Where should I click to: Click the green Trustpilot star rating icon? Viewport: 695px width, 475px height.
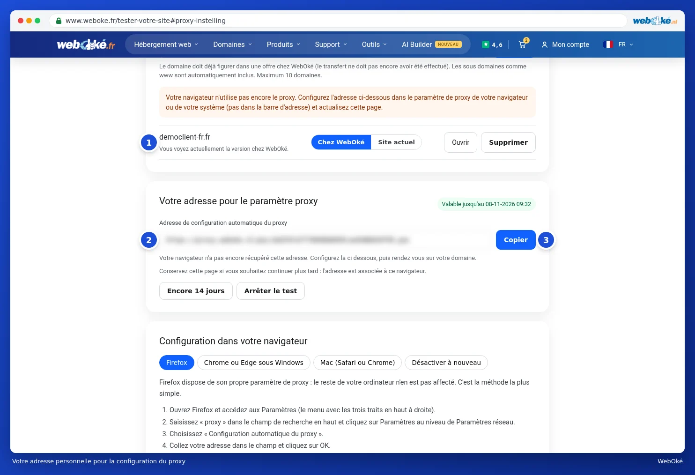click(486, 45)
